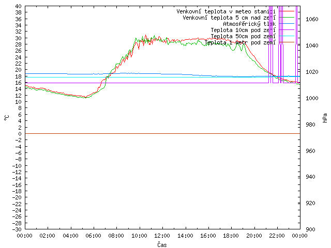Click the '-20' temperature tick label
The image size is (331, 248).
point(17,197)
